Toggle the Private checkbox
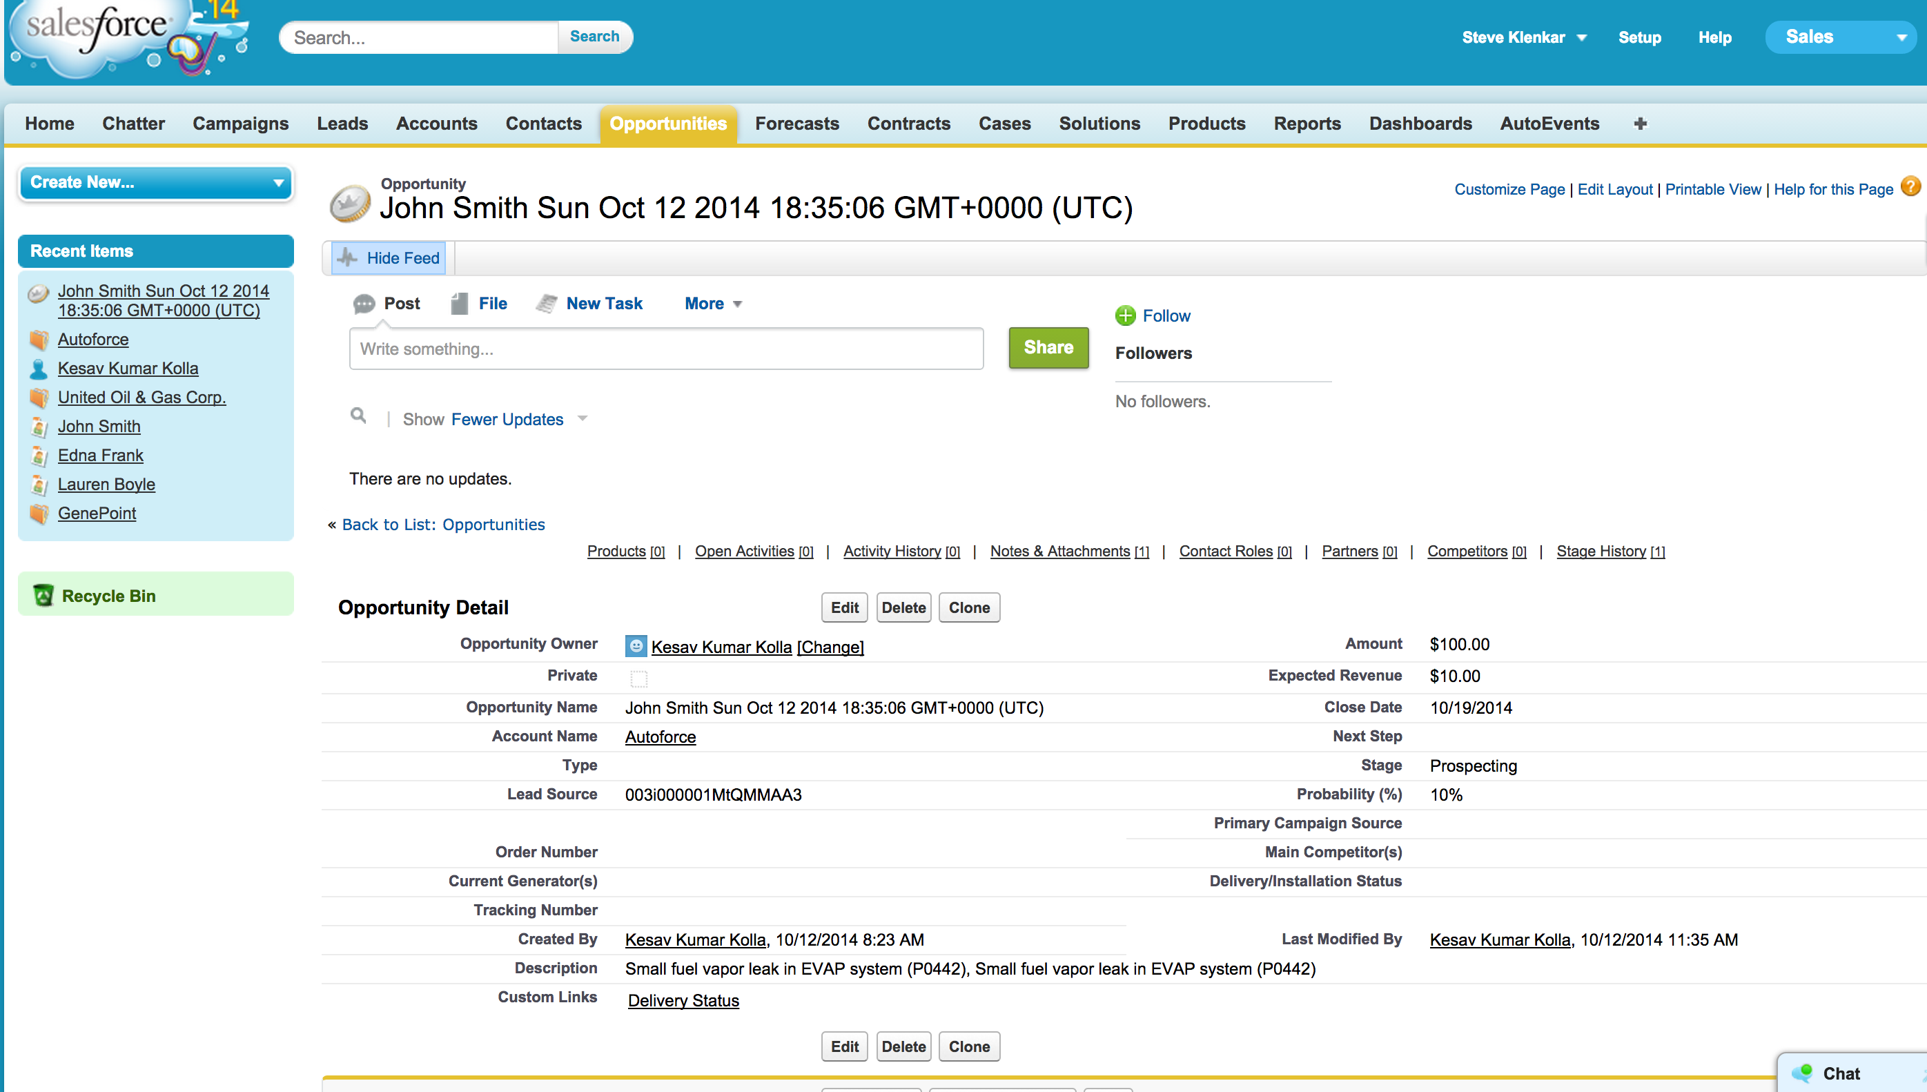 coord(638,678)
